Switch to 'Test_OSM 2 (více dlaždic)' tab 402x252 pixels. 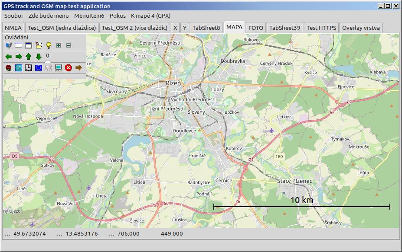[x=134, y=28]
